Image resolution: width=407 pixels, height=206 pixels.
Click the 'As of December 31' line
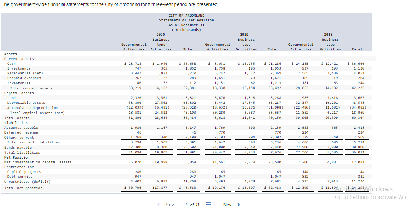pyautogui.click(x=186, y=25)
